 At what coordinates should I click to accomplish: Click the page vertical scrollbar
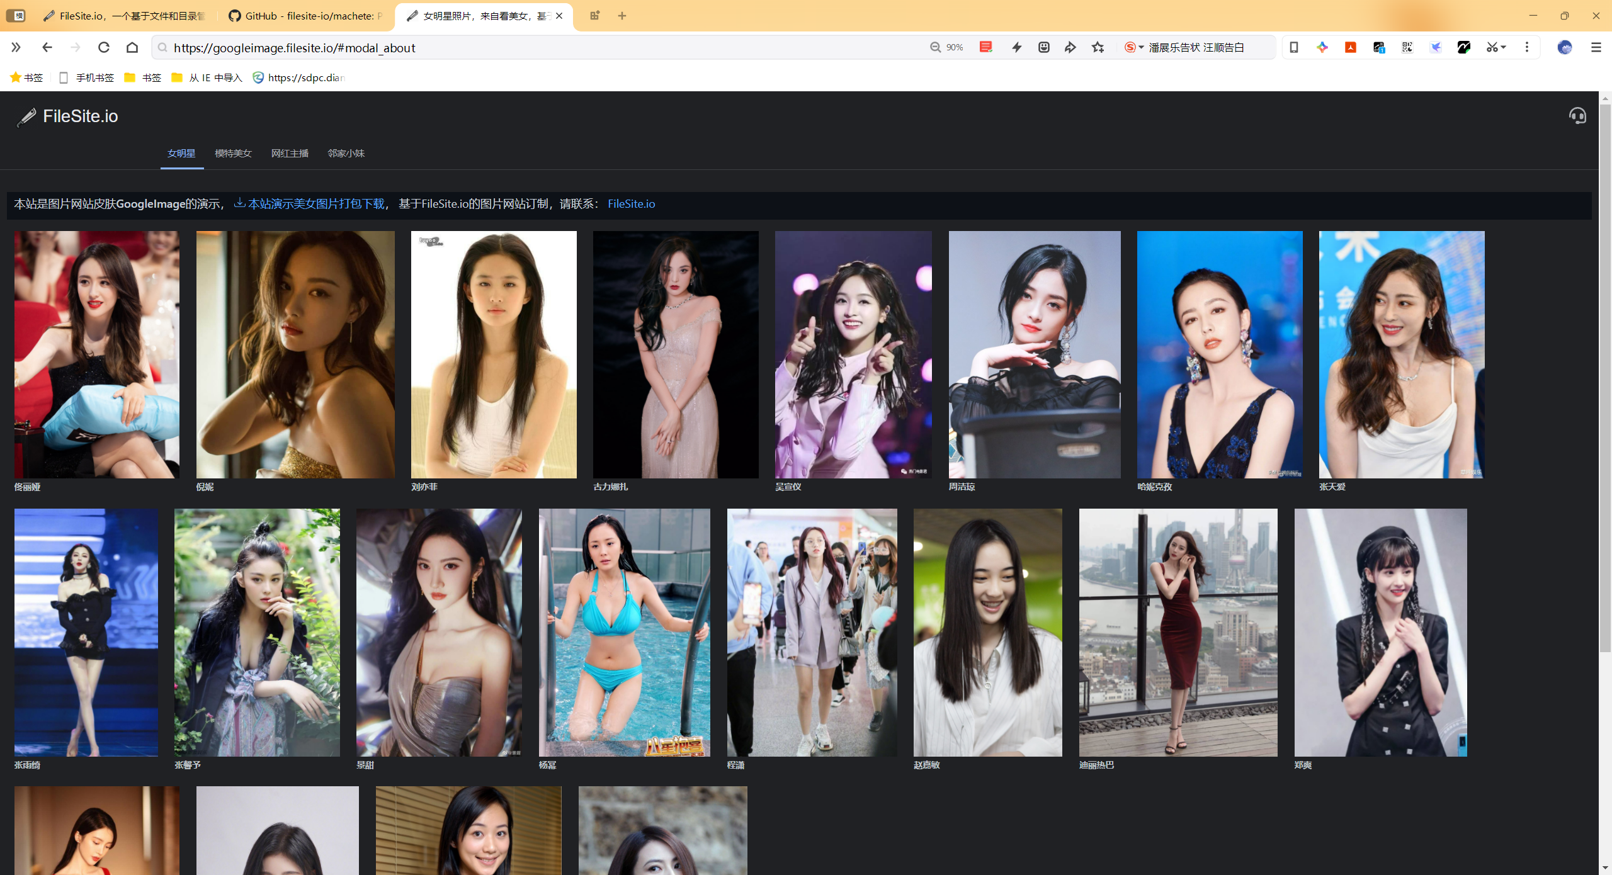pos(1605,378)
